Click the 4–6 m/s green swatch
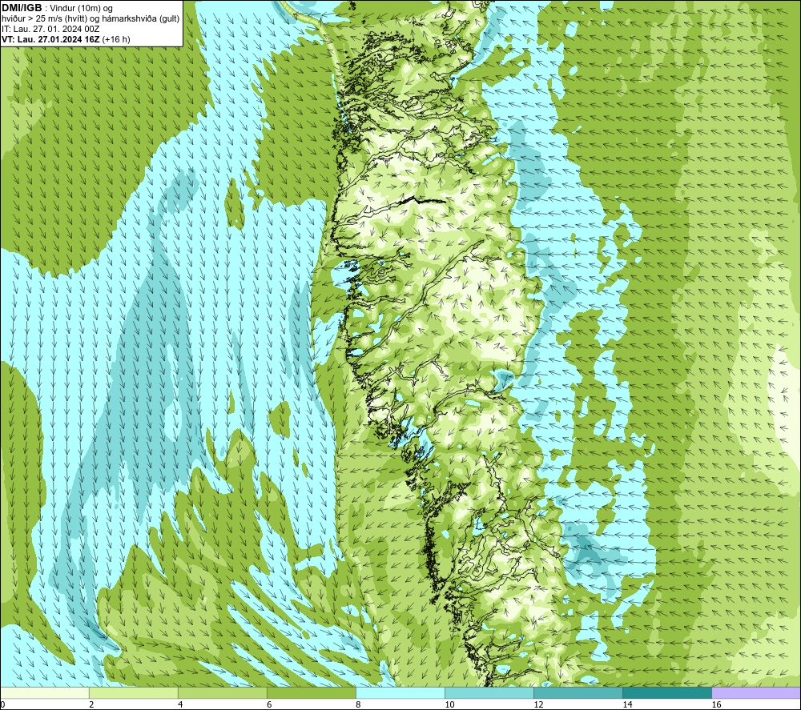This screenshot has width=801, height=710. [222, 692]
